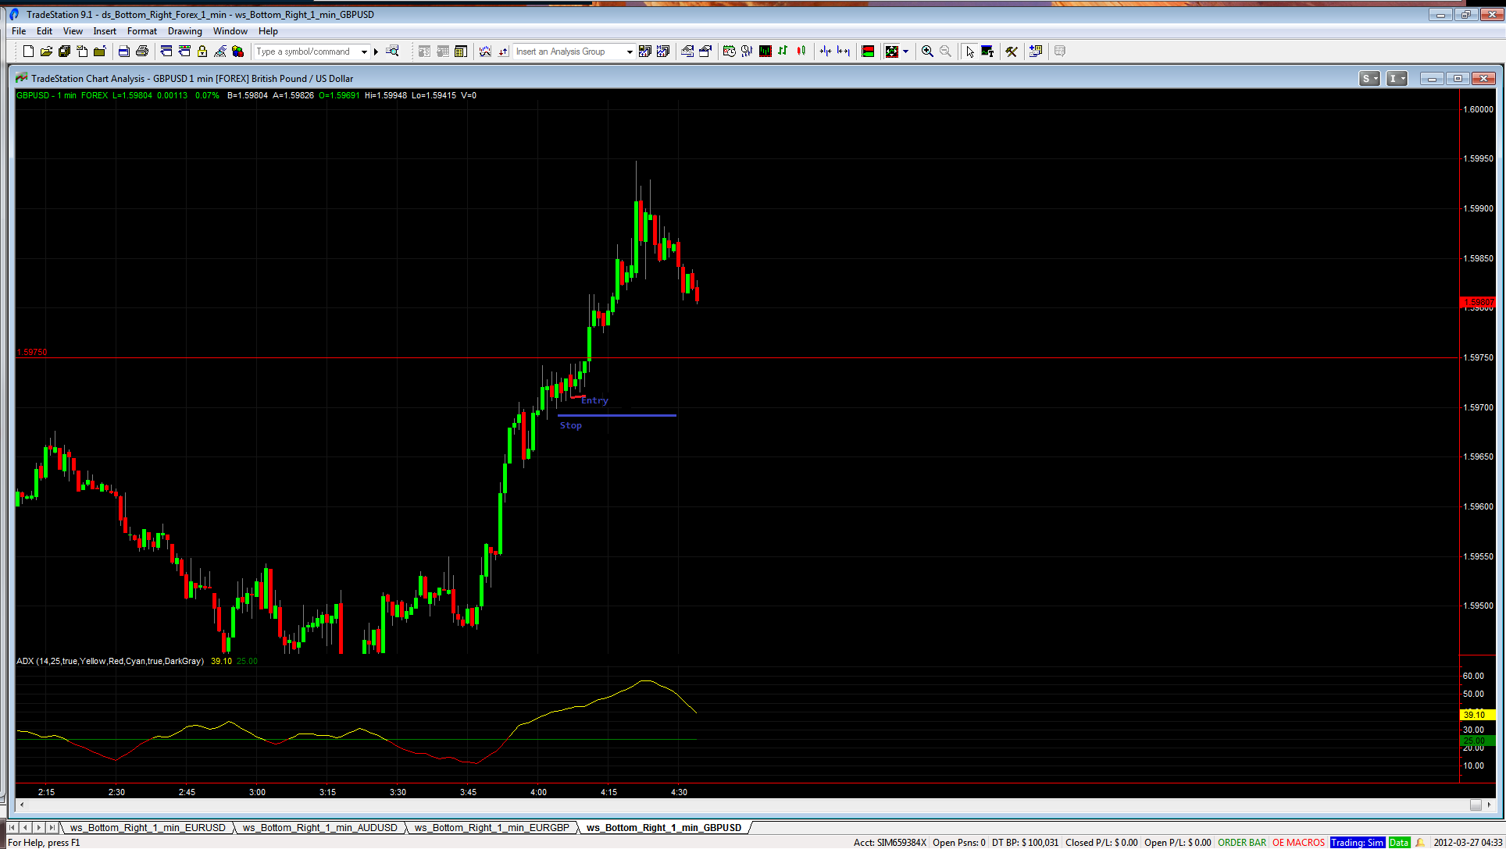Click the notification bell in status bar

(x=1420, y=843)
